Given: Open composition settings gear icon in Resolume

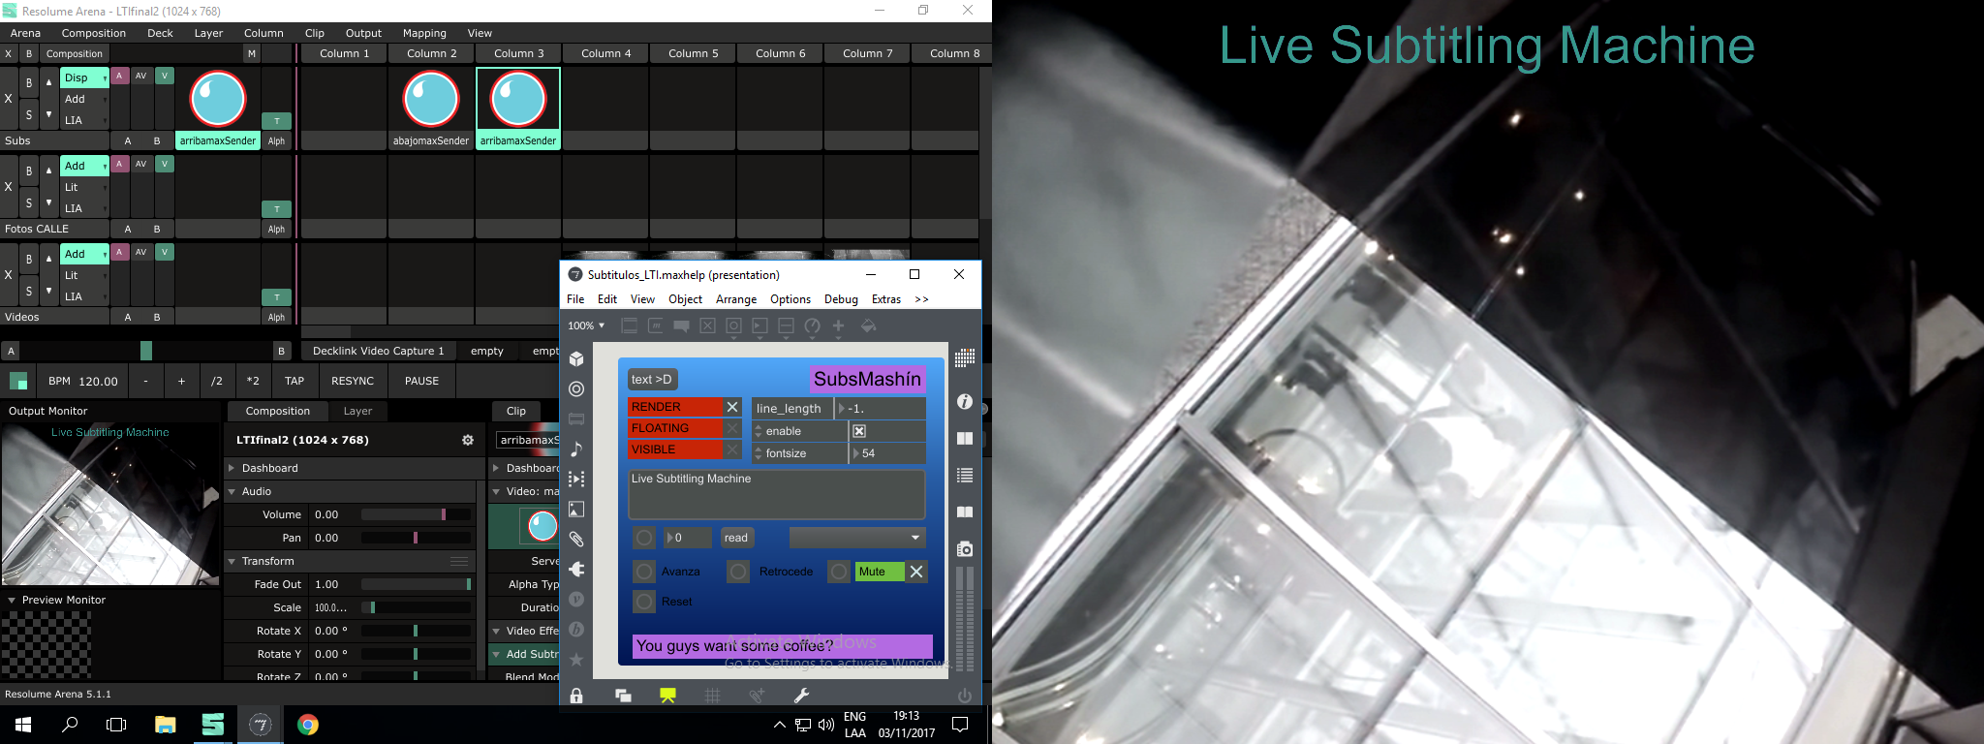Looking at the screenshot, I should pos(468,440).
